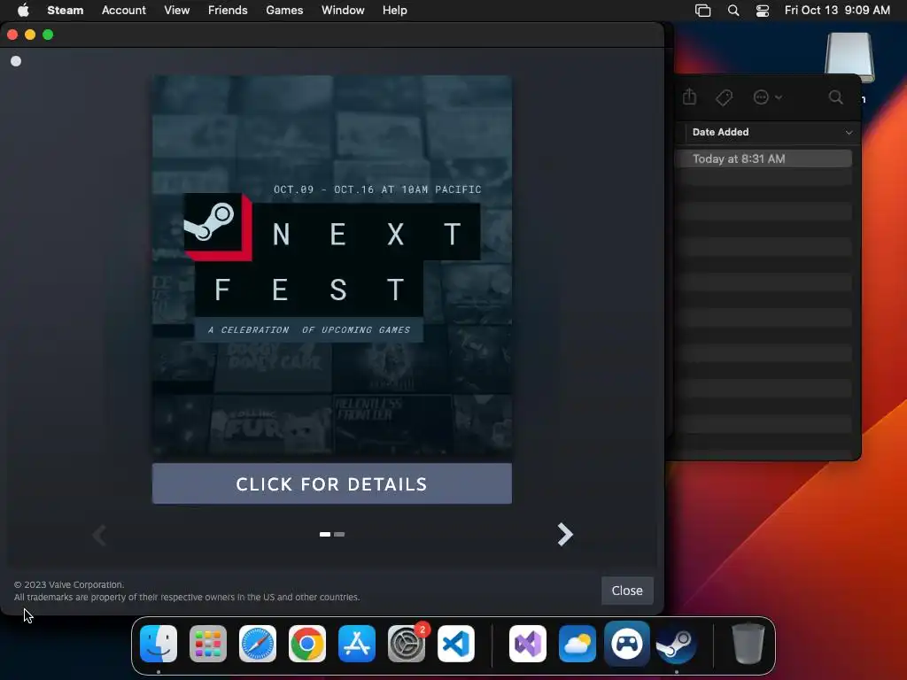Sort by the Date Added column header
907x680 pixels.
click(x=720, y=132)
